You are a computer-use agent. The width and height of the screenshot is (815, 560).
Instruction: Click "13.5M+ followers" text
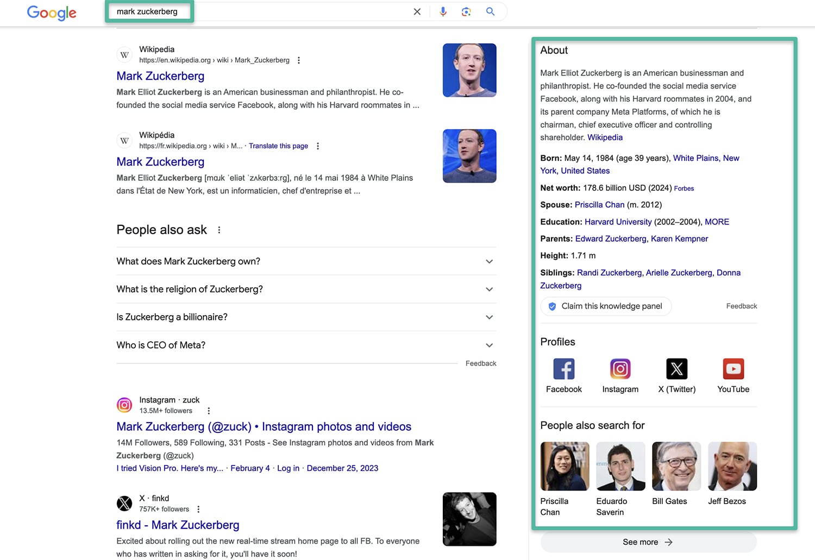click(x=166, y=411)
